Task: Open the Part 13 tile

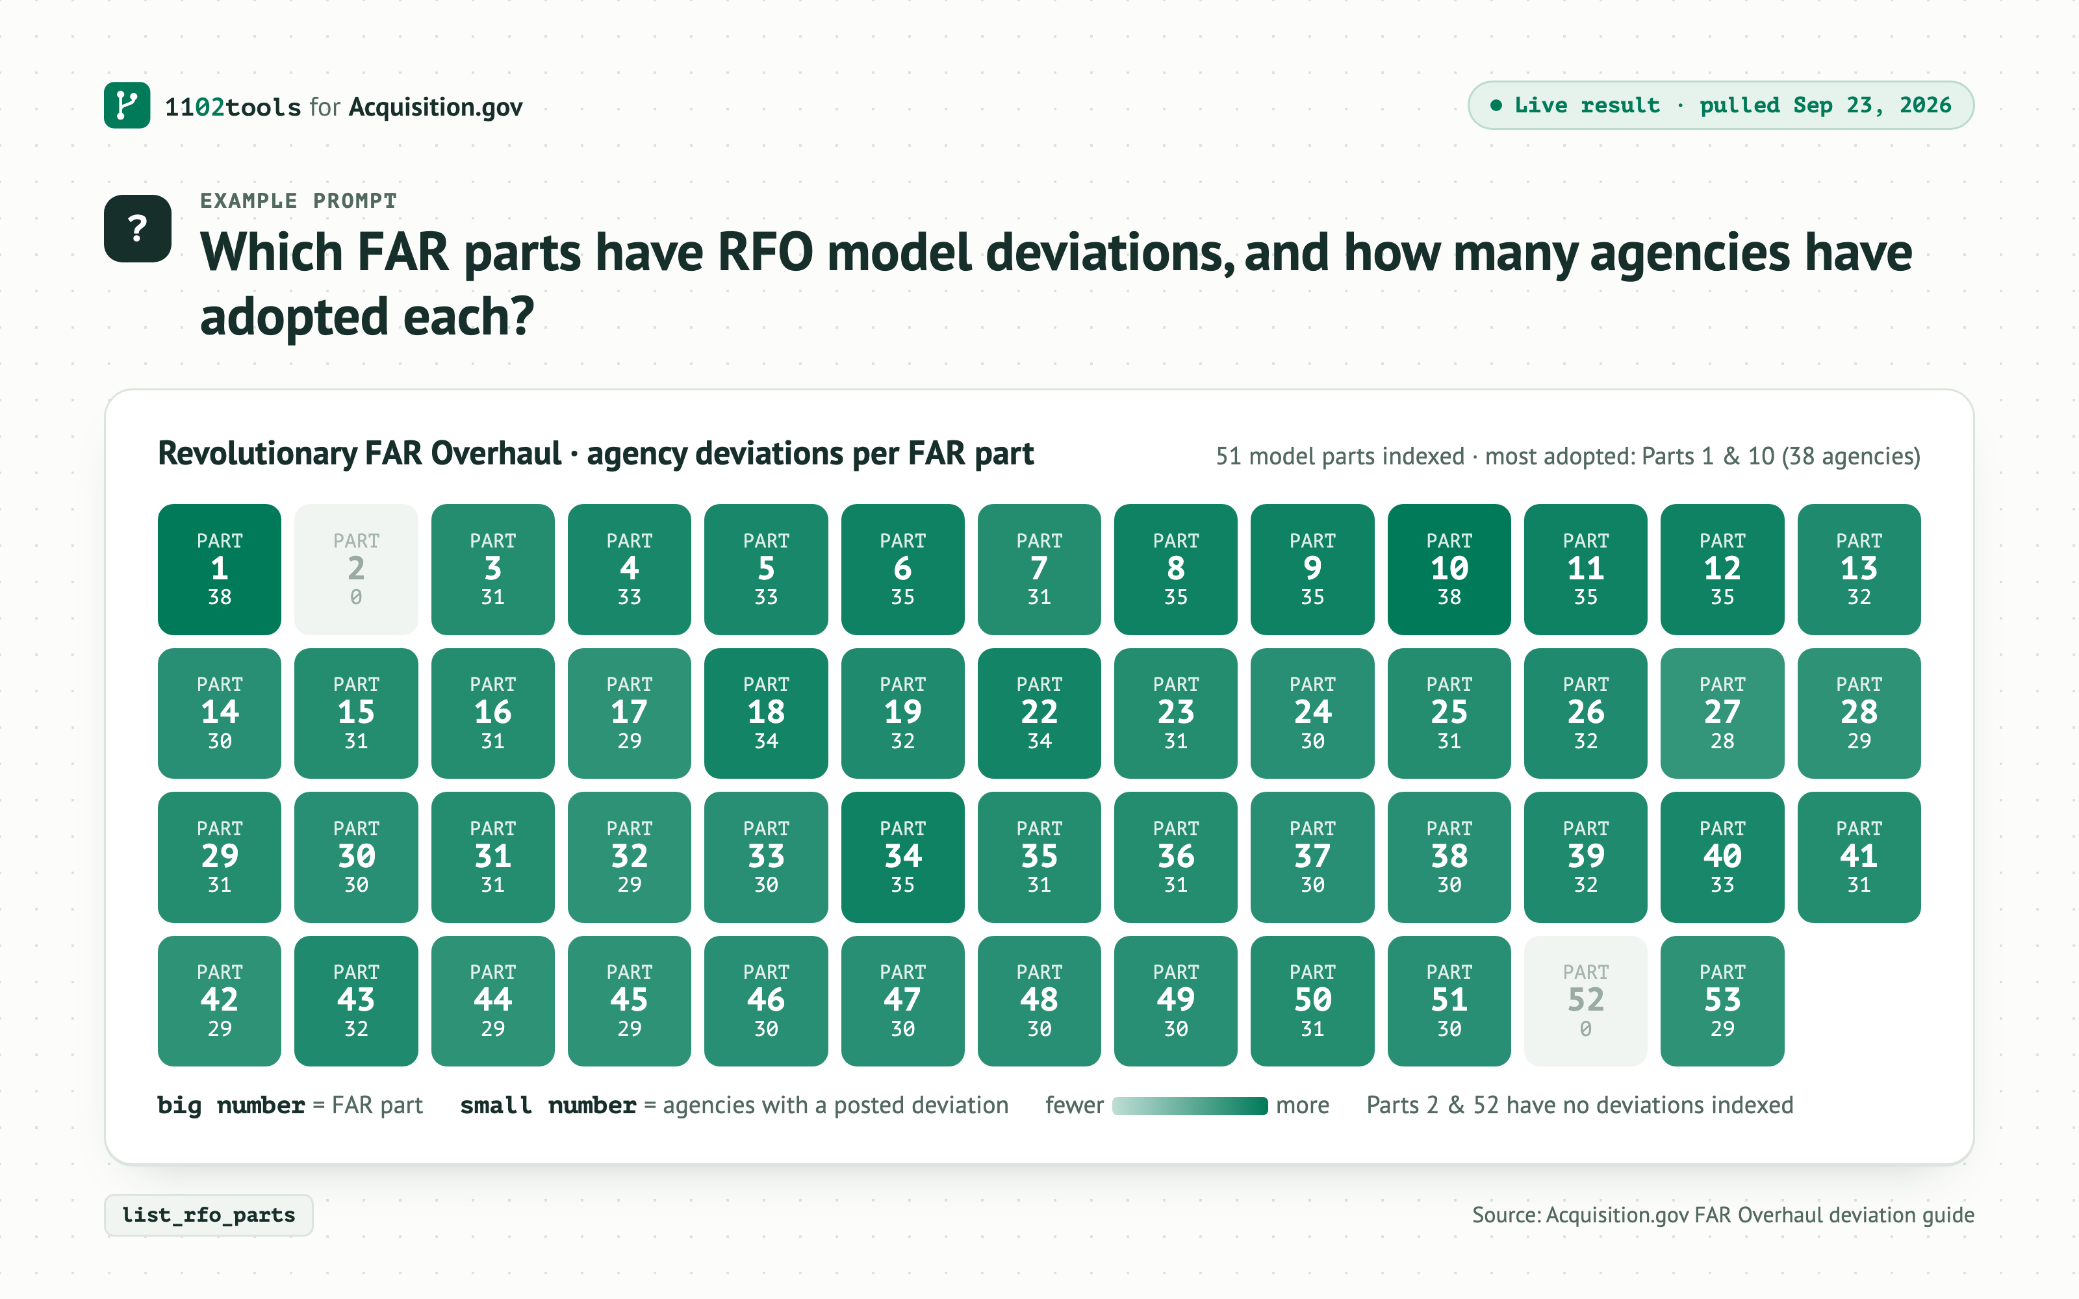Action: click(x=1859, y=570)
